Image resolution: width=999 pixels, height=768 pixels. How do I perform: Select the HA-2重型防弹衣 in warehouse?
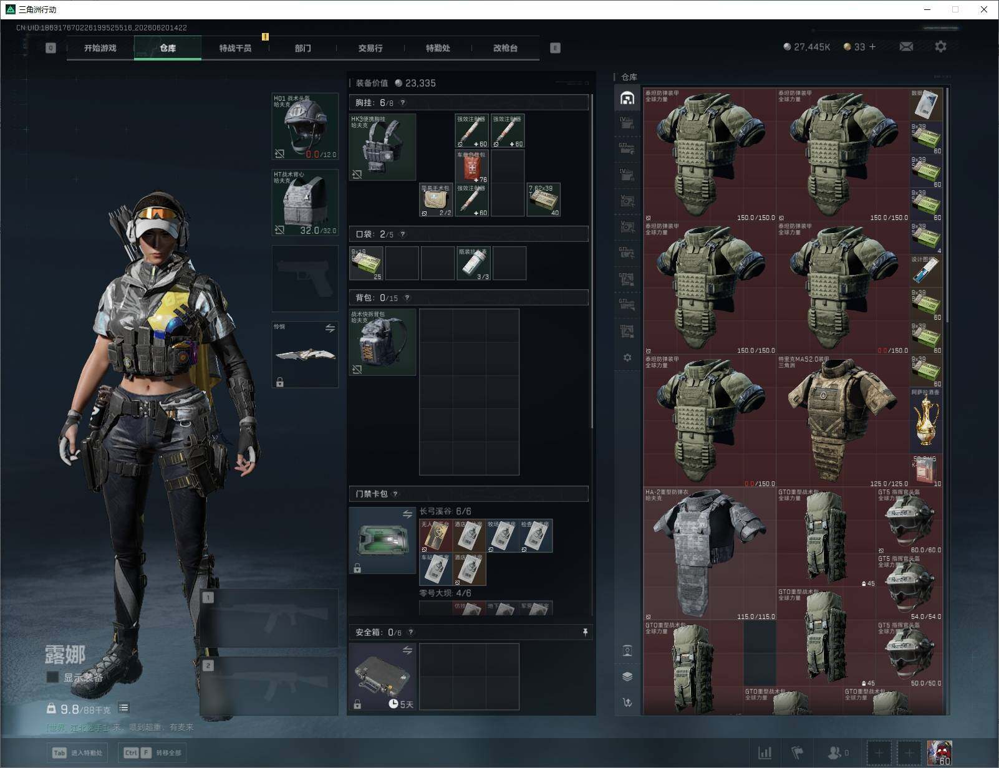[710, 554]
